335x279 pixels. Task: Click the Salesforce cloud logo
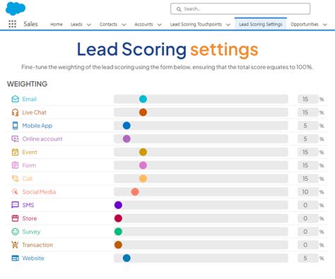[x=16, y=8]
